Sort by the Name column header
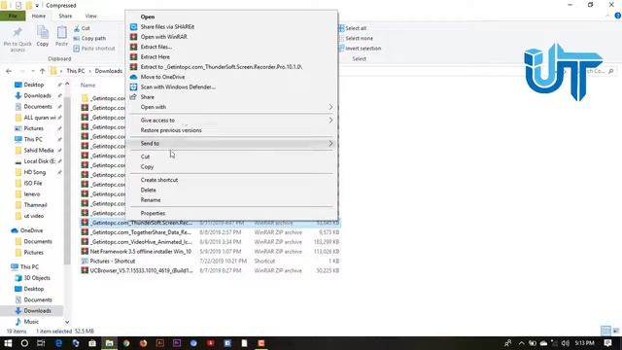This screenshot has width=622, height=350. click(88, 85)
